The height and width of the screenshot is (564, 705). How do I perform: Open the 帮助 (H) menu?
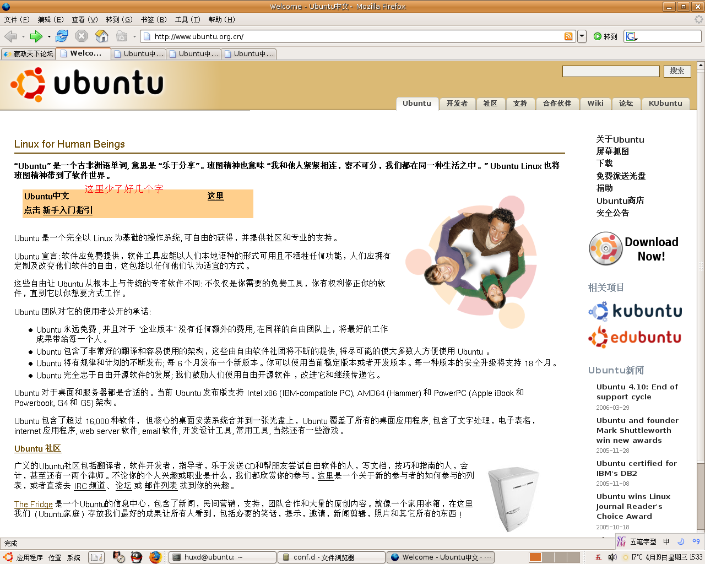pos(222,20)
